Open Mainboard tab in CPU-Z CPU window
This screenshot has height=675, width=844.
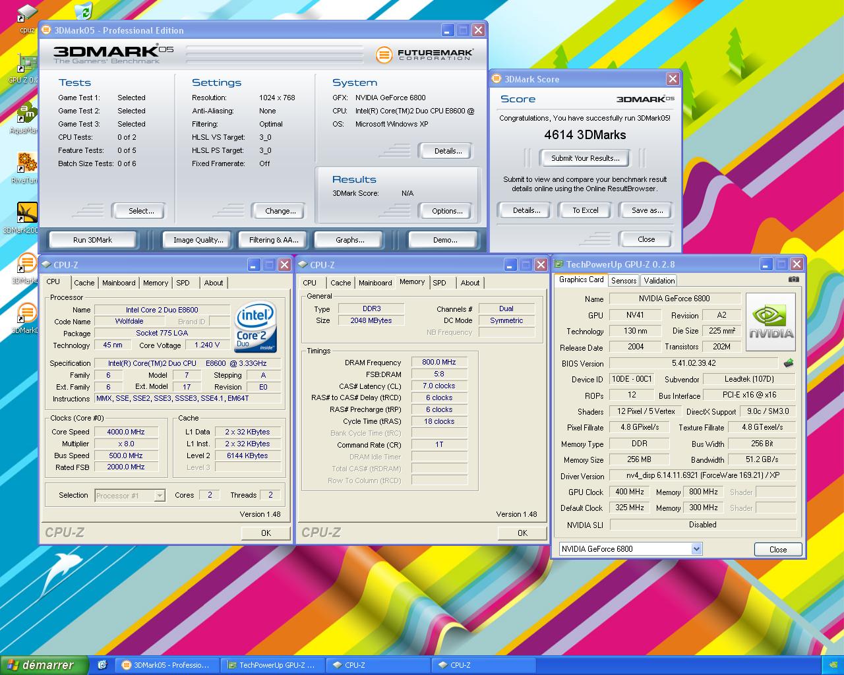(x=119, y=283)
